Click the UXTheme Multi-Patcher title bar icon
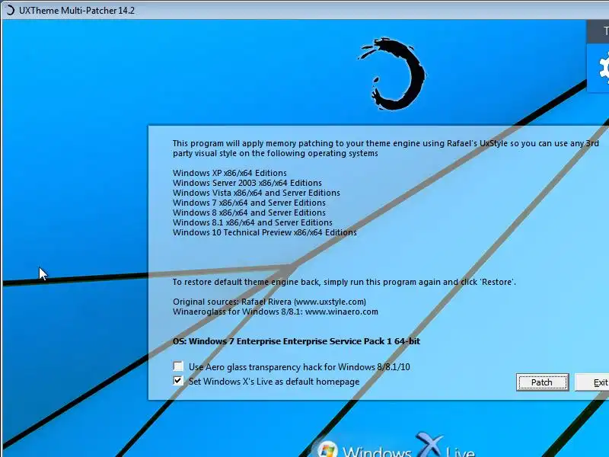Screen dimensions: 609x457 pyautogui.click(x=9, y=10)
